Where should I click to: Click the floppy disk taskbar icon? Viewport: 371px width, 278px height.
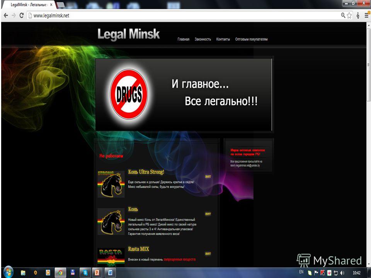coord(73,272)
